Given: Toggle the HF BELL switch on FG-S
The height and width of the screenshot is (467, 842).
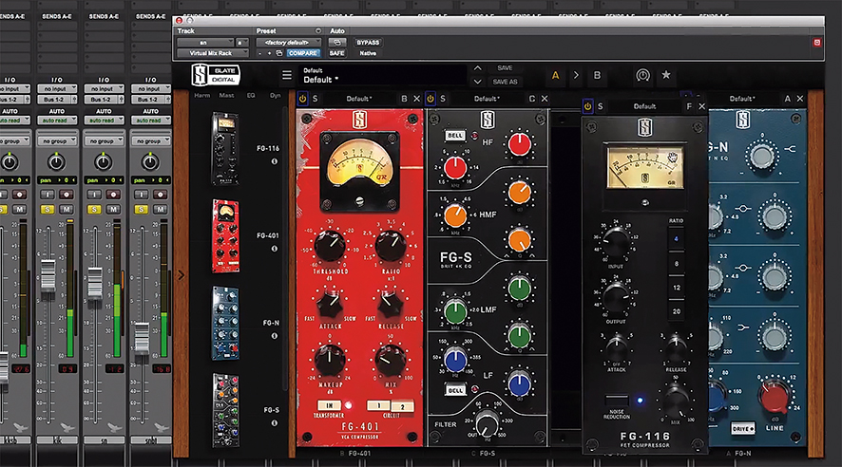Looking at the screenshot, I should click(455, 136).
